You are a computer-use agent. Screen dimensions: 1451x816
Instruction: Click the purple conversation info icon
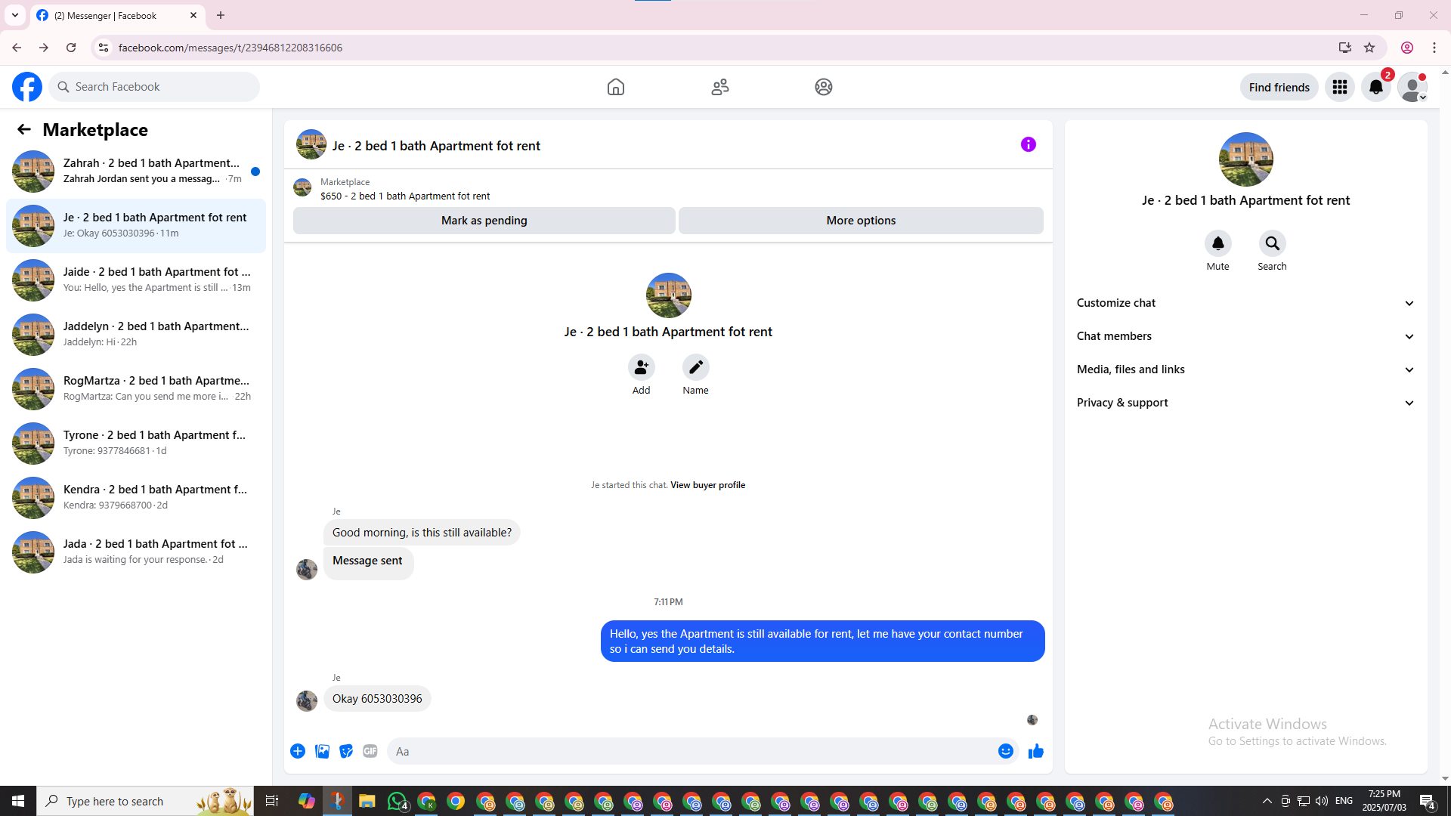(x=1028, y=144)
